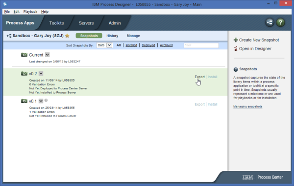
Task: Click the Designer view switch icon in header
Action: [x=269, y=22]
